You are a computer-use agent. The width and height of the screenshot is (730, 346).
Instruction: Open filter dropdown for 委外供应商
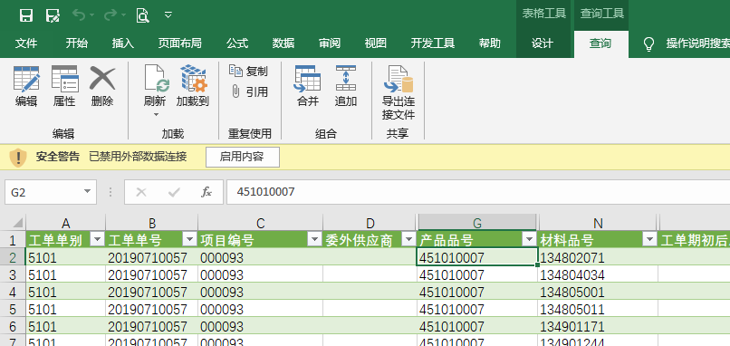coord(408,239)
